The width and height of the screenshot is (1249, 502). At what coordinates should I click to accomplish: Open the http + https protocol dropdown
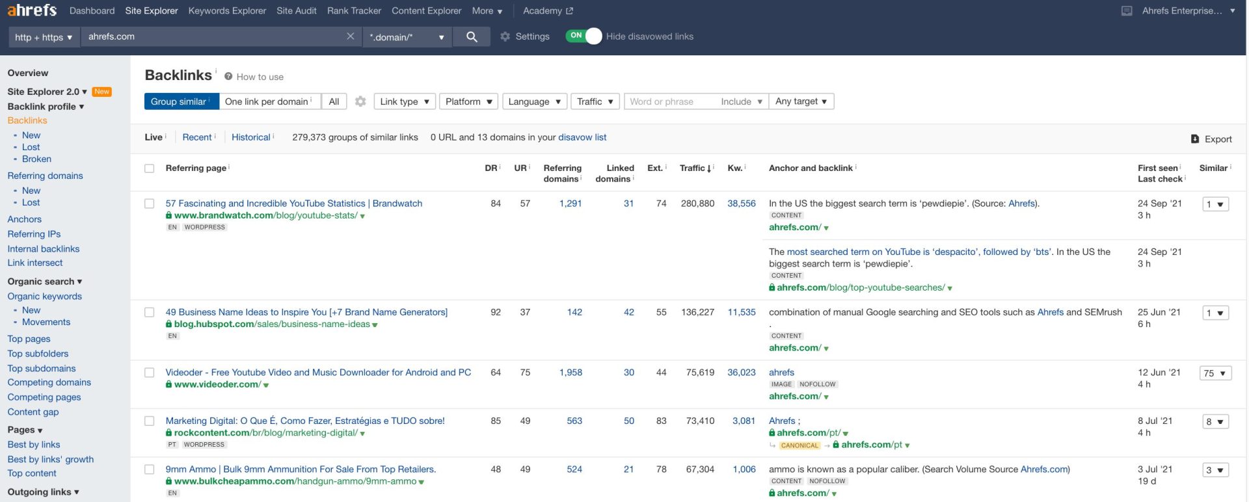click(44, 37)
